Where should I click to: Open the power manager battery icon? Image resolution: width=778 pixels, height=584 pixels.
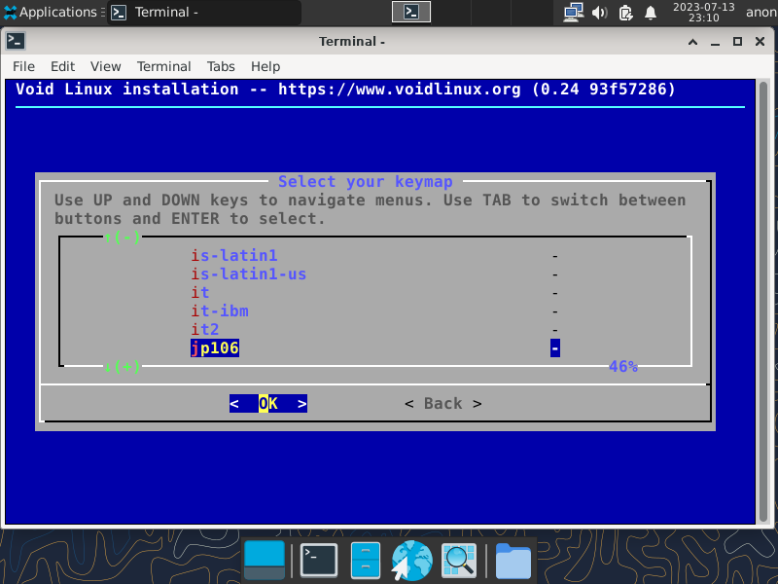click(625, 13)
